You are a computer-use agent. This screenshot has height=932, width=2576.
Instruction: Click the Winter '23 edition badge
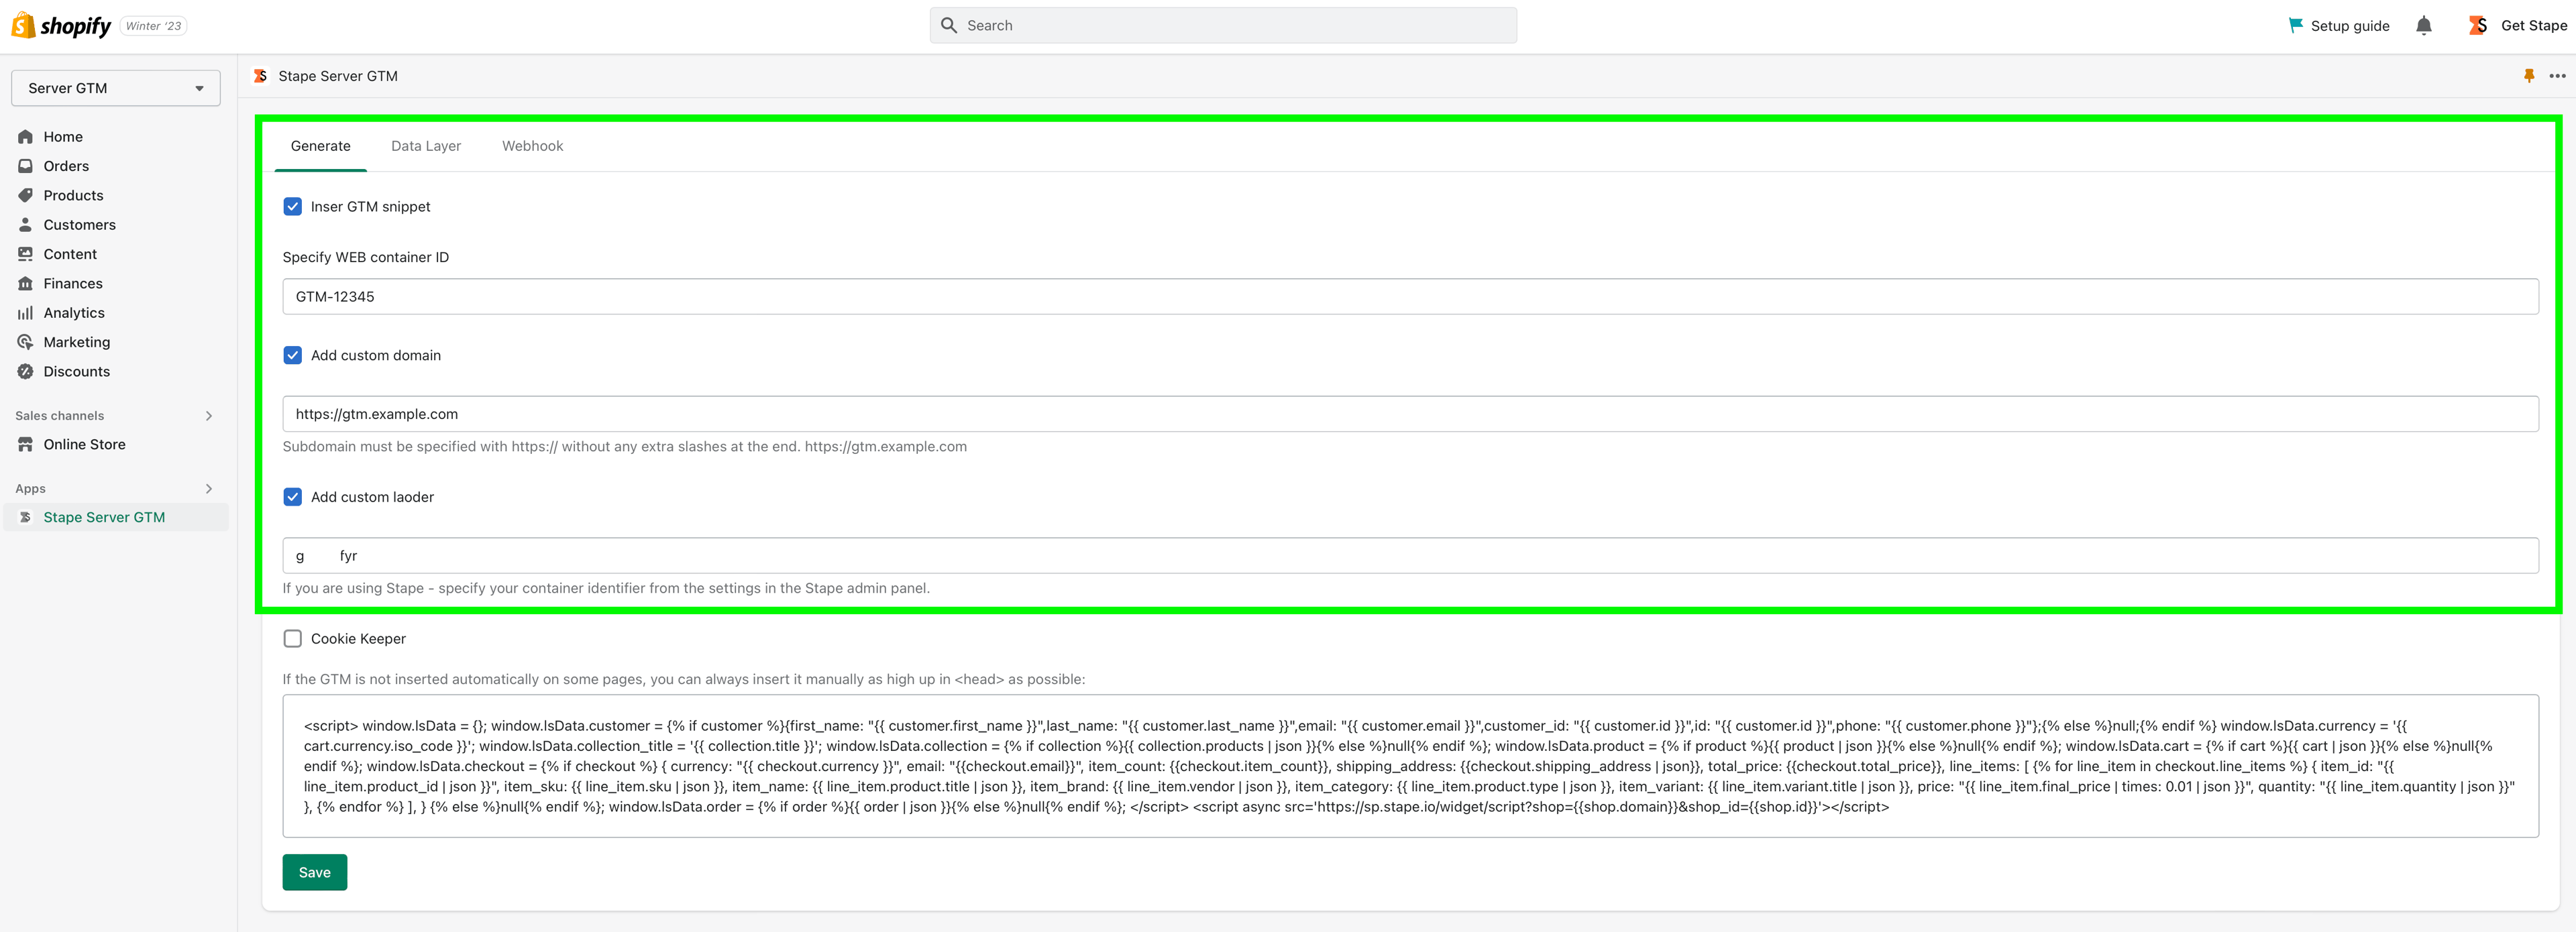[x=153, y=26]
